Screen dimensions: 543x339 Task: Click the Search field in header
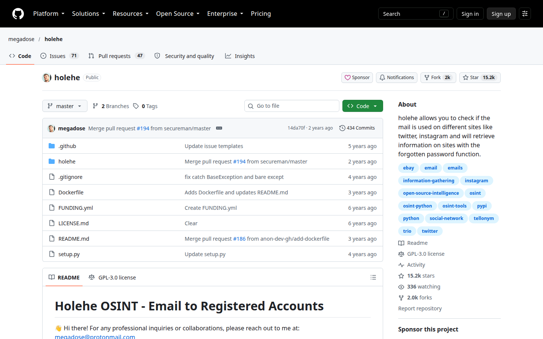pos(416,14)
